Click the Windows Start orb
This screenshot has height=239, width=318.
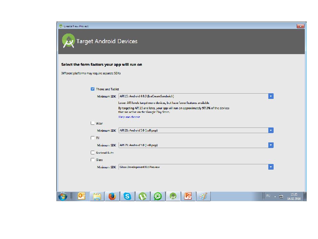[63, 196]
